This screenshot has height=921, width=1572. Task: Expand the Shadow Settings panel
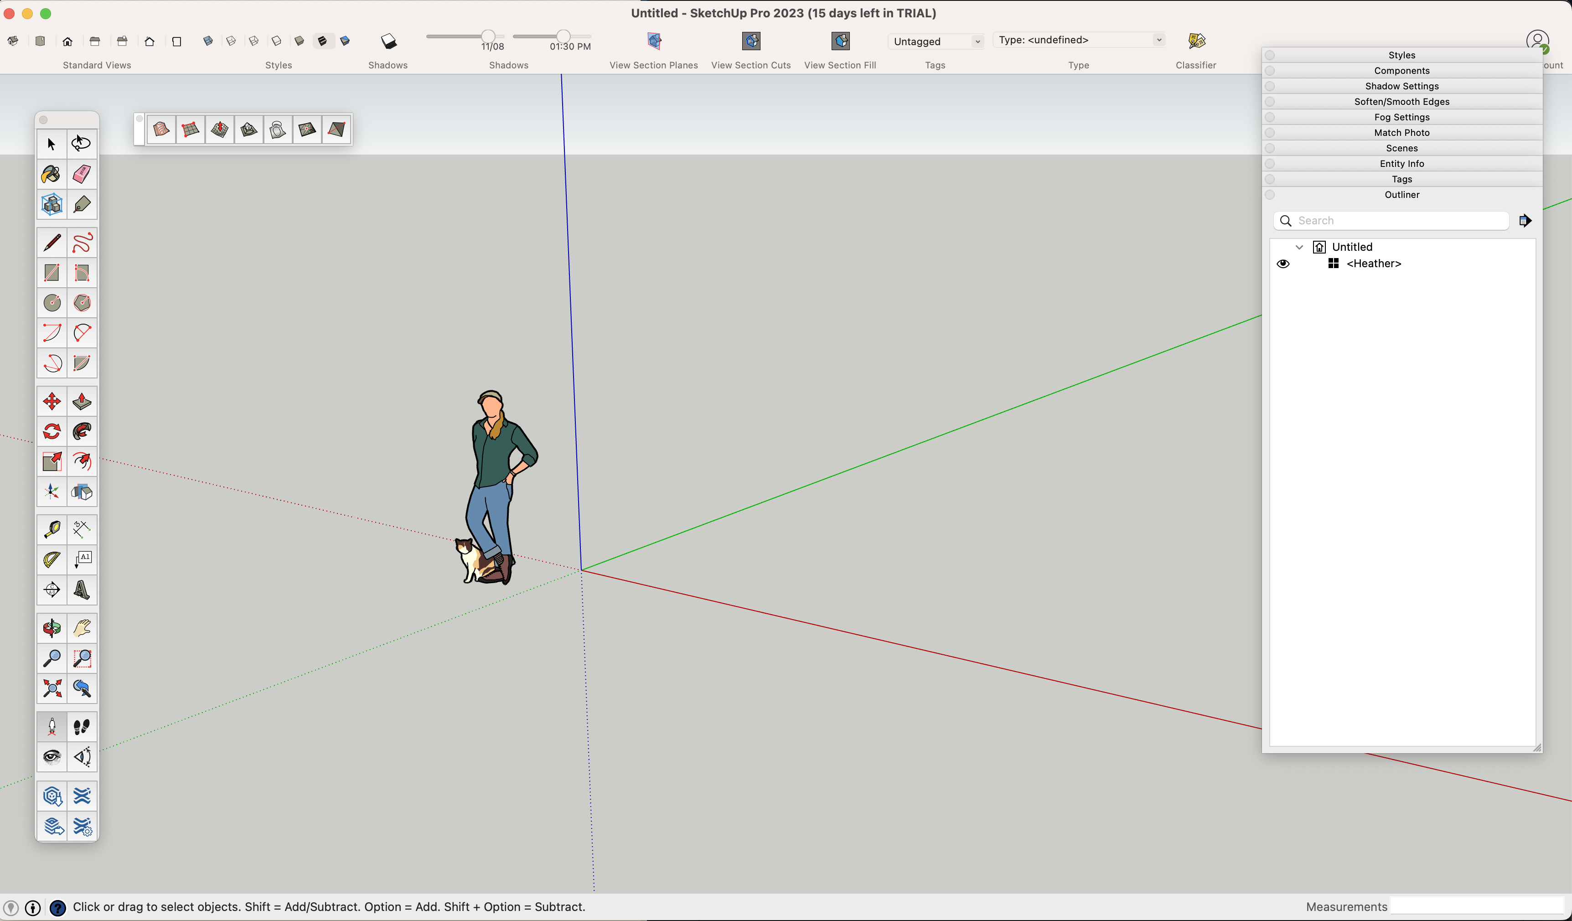tap(1401, 86)
